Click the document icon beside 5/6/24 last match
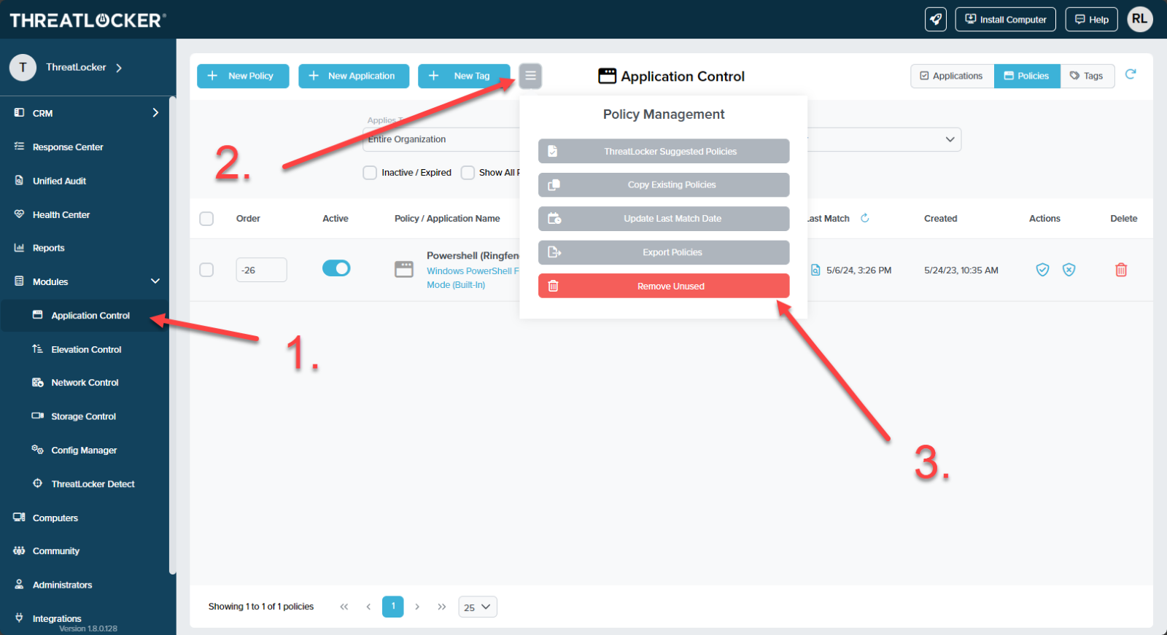Image resolution: width=1167 pixels, height=635 pixels. point(815,270)
